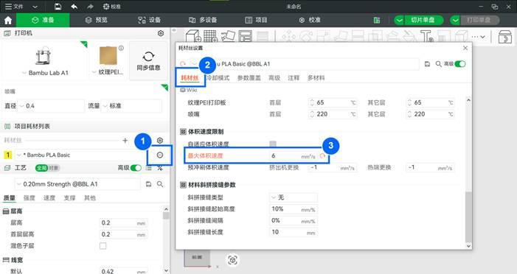Switch to the 预览 tab
Screen dimensions: 517x274
[x=96, y=20]
